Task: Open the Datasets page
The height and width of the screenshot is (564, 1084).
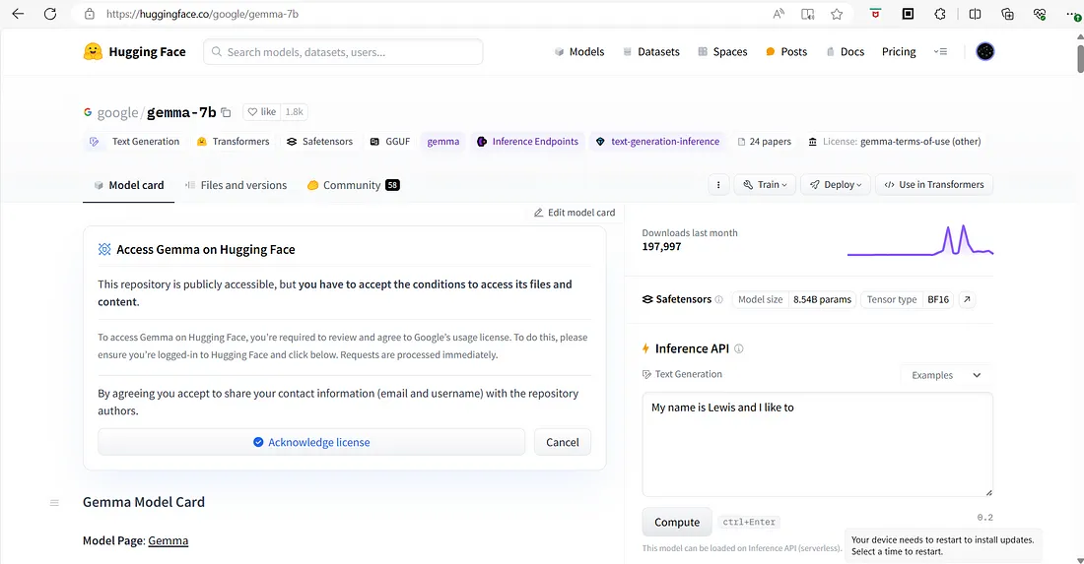Action: pyautogui.click(x=651, y=52)
